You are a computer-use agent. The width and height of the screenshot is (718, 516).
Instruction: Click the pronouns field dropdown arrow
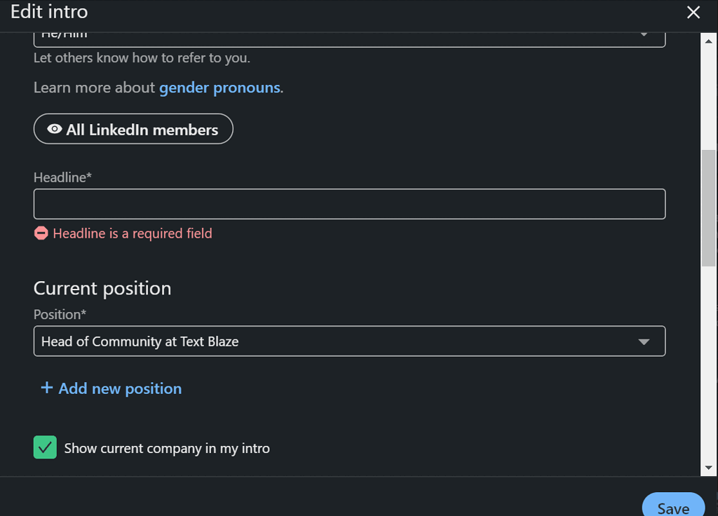tap(644, 35)
